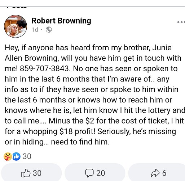Click the share arrow icon

(x=155, y=173)
